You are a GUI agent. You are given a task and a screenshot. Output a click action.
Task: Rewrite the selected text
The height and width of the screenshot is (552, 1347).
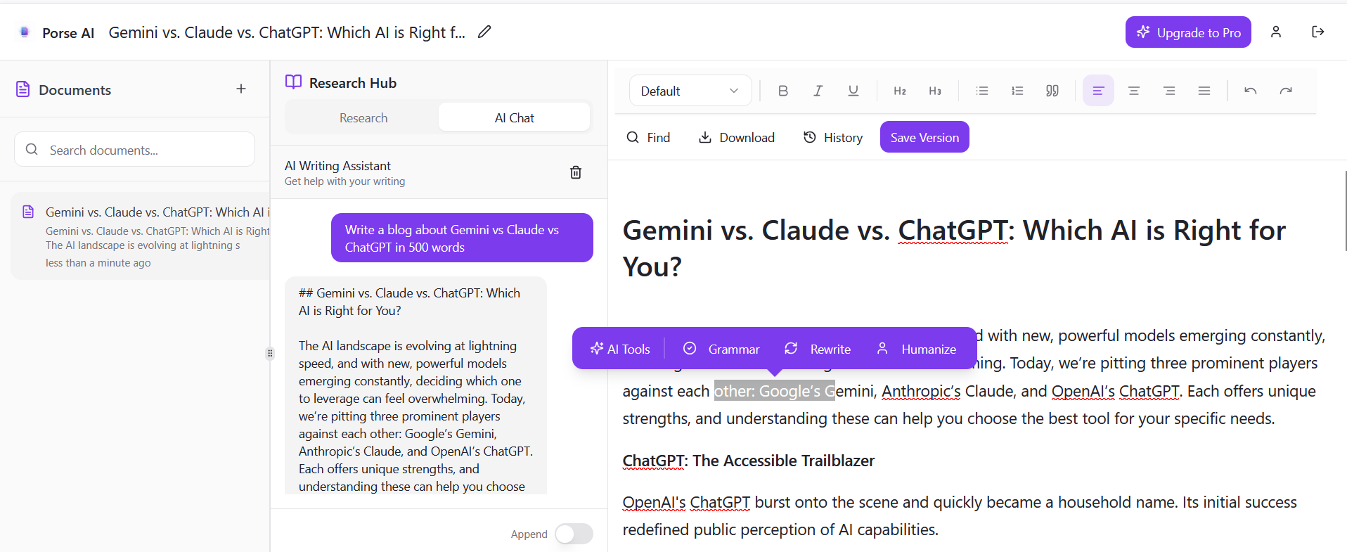click(x=818, y=349)
